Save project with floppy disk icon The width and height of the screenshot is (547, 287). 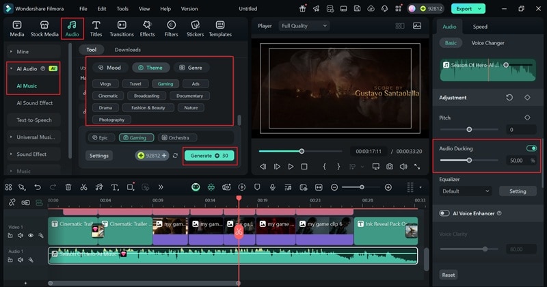[x=357, y=9]
